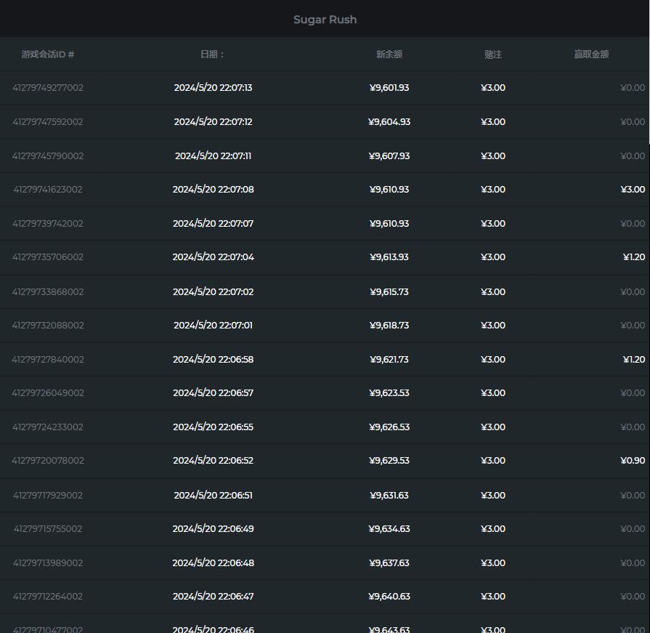This screenshot has height=633, width=650.
Task: Select the timestamp 2024/5/20 22:07:07
Action: click(213, 224)
